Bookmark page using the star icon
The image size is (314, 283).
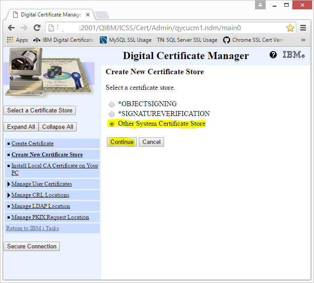[x=290, y=28]
